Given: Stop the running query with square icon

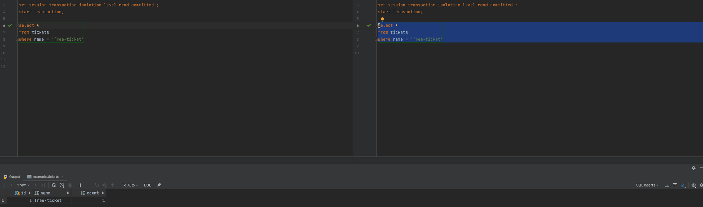Looking at the screenshot, I should click(x=70, y=185).
